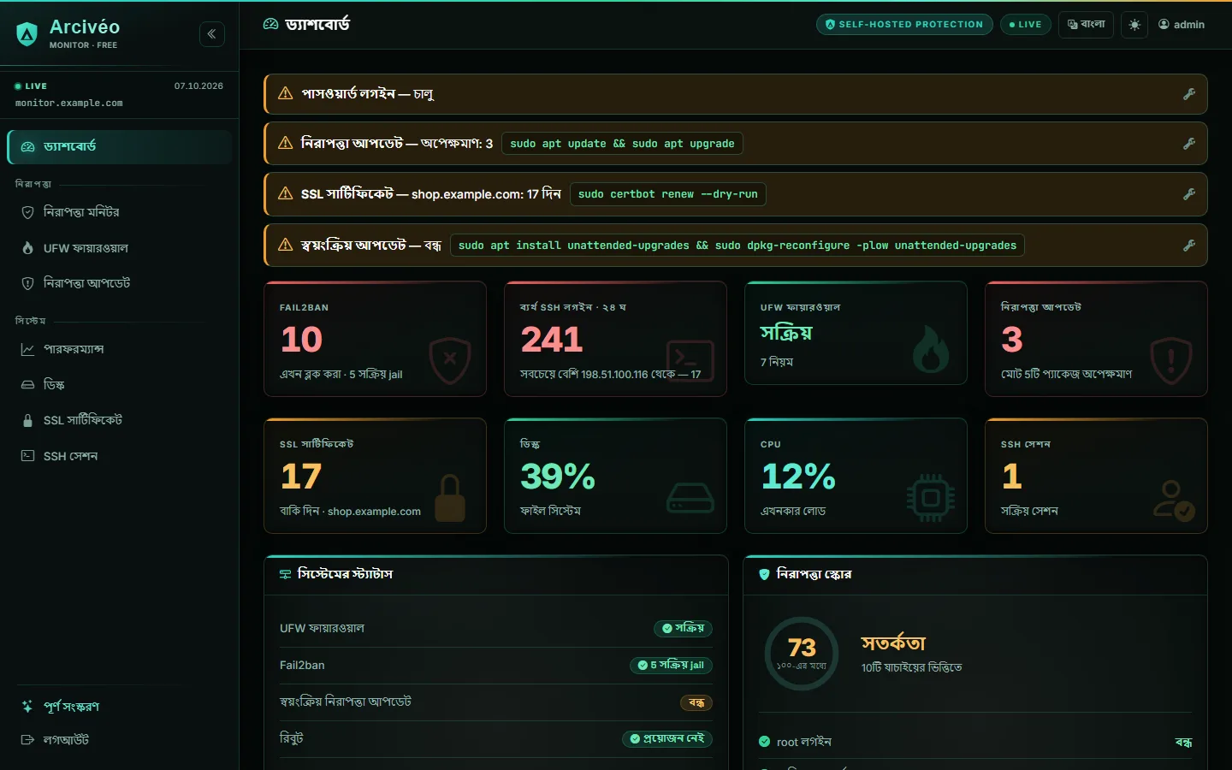This screenshot has height=770, width=1232.
Task: Click the পূর্ণ সংস্করণ sparkle icon
Action: [x=27, y=707]
